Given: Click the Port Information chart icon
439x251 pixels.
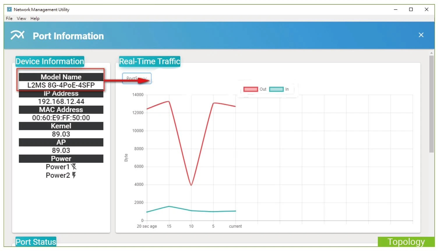Looking at the screenshot, I should [17, 35].
